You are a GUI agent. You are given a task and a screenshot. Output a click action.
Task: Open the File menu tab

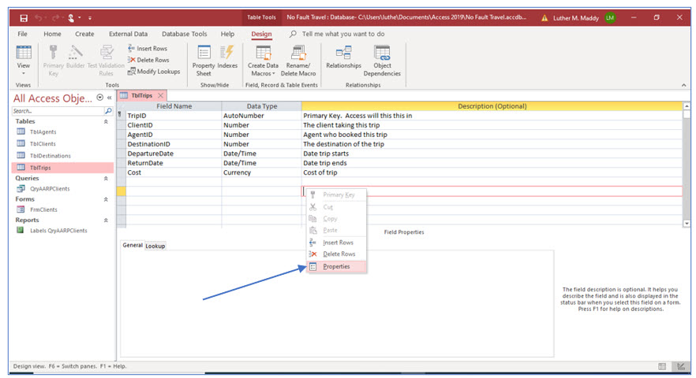(23, 34)
